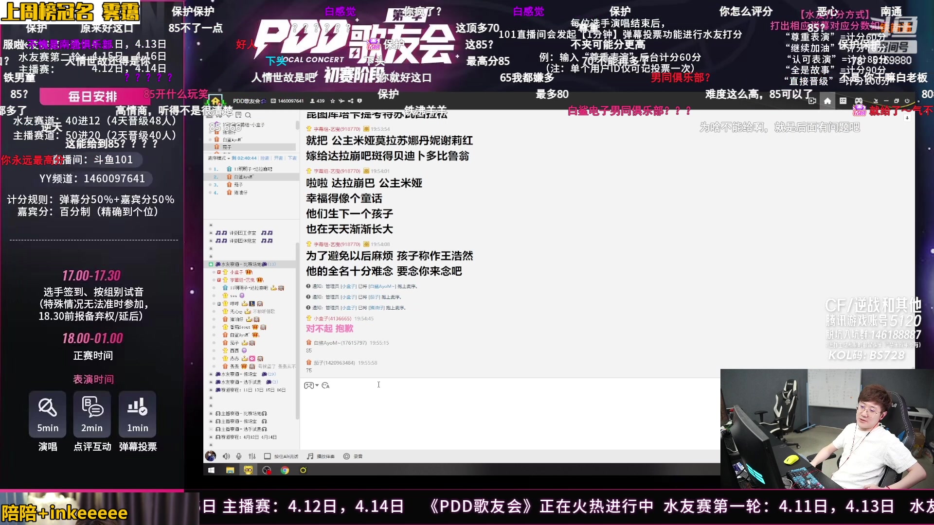Toggle the push-to-talk (按住Alt说话) checkbox

tap(268, 456)
